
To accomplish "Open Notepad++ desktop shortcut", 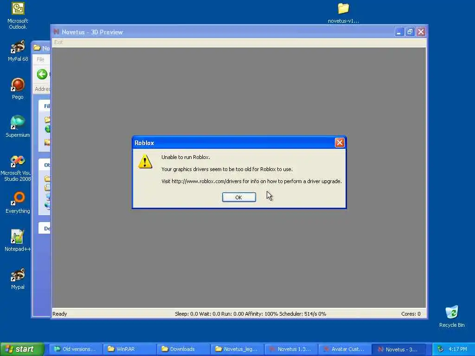I will point(18,241).
